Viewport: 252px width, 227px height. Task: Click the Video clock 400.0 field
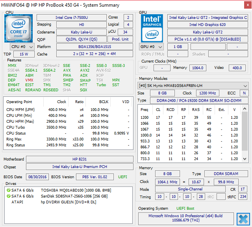click(x=237, y=68)
